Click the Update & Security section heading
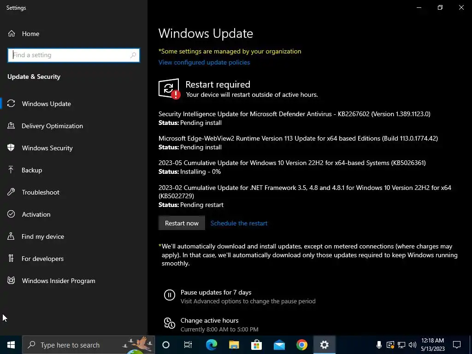Screen dimensions: 472x354 (x=34, y=77)
